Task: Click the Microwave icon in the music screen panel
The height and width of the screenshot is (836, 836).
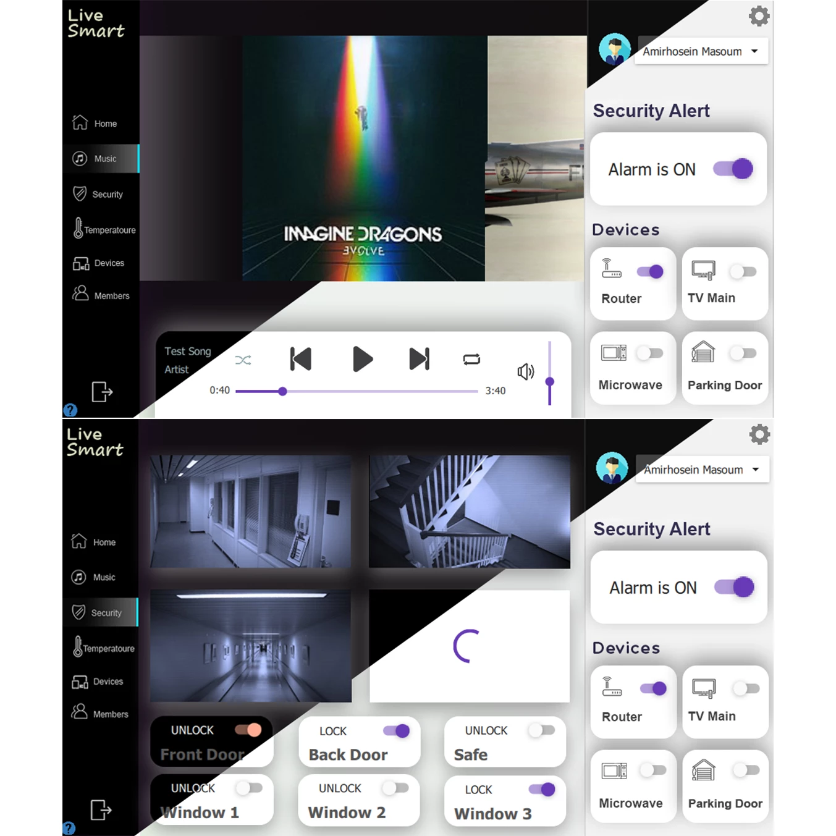Action: point(614,353)
